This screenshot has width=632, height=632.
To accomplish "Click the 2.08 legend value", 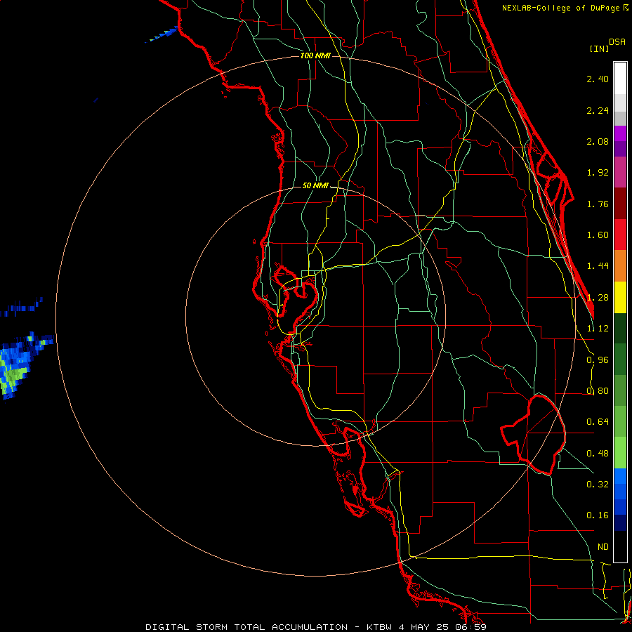I will pyautogui.click(x=598, y=141).
